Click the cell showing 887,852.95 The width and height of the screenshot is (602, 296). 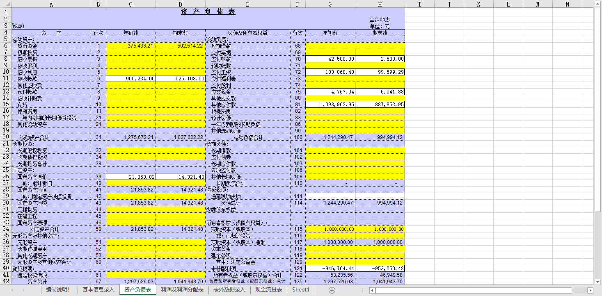[380, 105]
